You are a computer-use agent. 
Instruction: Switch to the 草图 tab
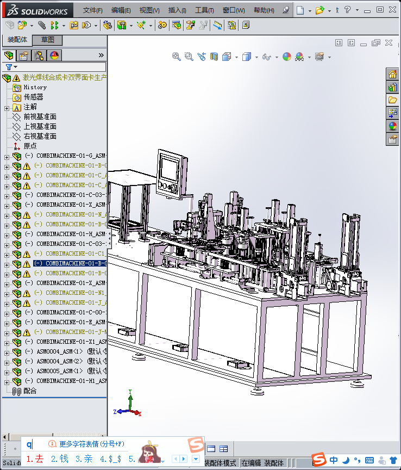point(47,40)
